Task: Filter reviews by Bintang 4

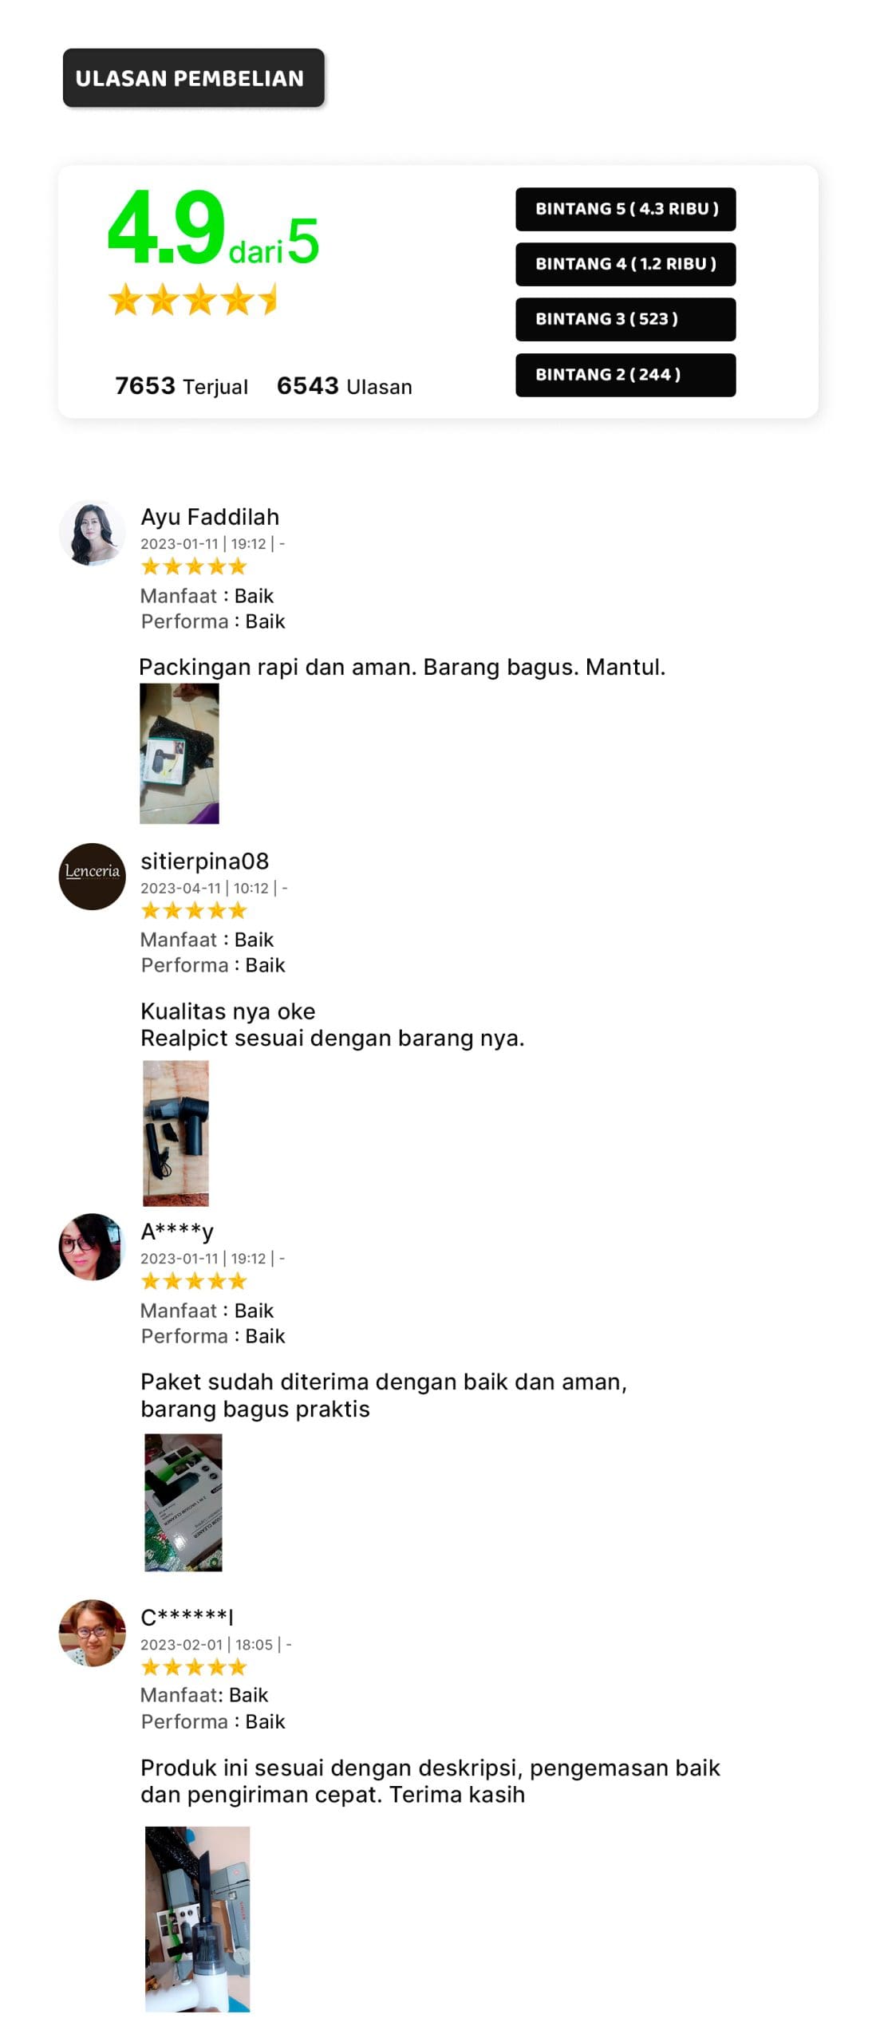Action: tap(625, 264)
